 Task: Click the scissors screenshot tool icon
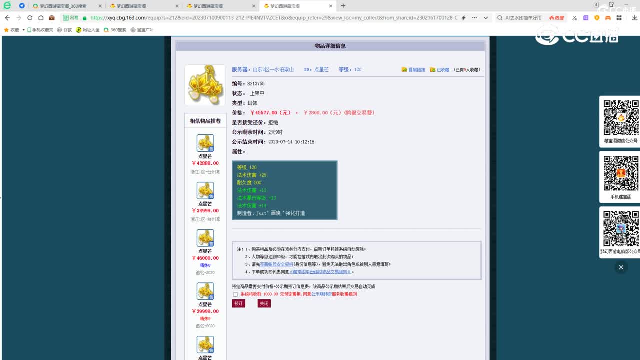click(575, 18)
